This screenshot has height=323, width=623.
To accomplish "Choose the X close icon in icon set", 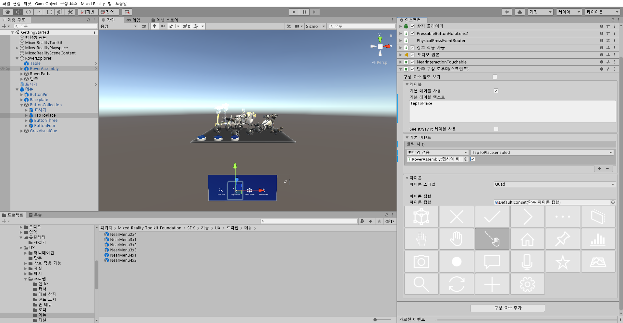I will pyautogui.click(x=457, y=217).
